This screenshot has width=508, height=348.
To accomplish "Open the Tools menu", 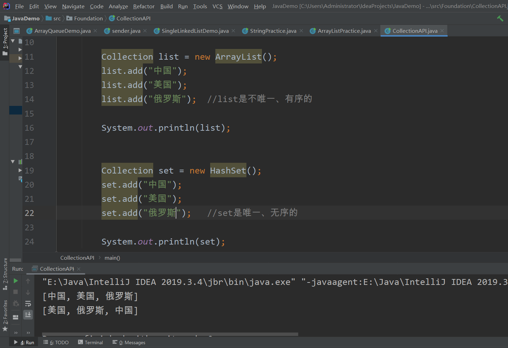I will tap(200, 6).
